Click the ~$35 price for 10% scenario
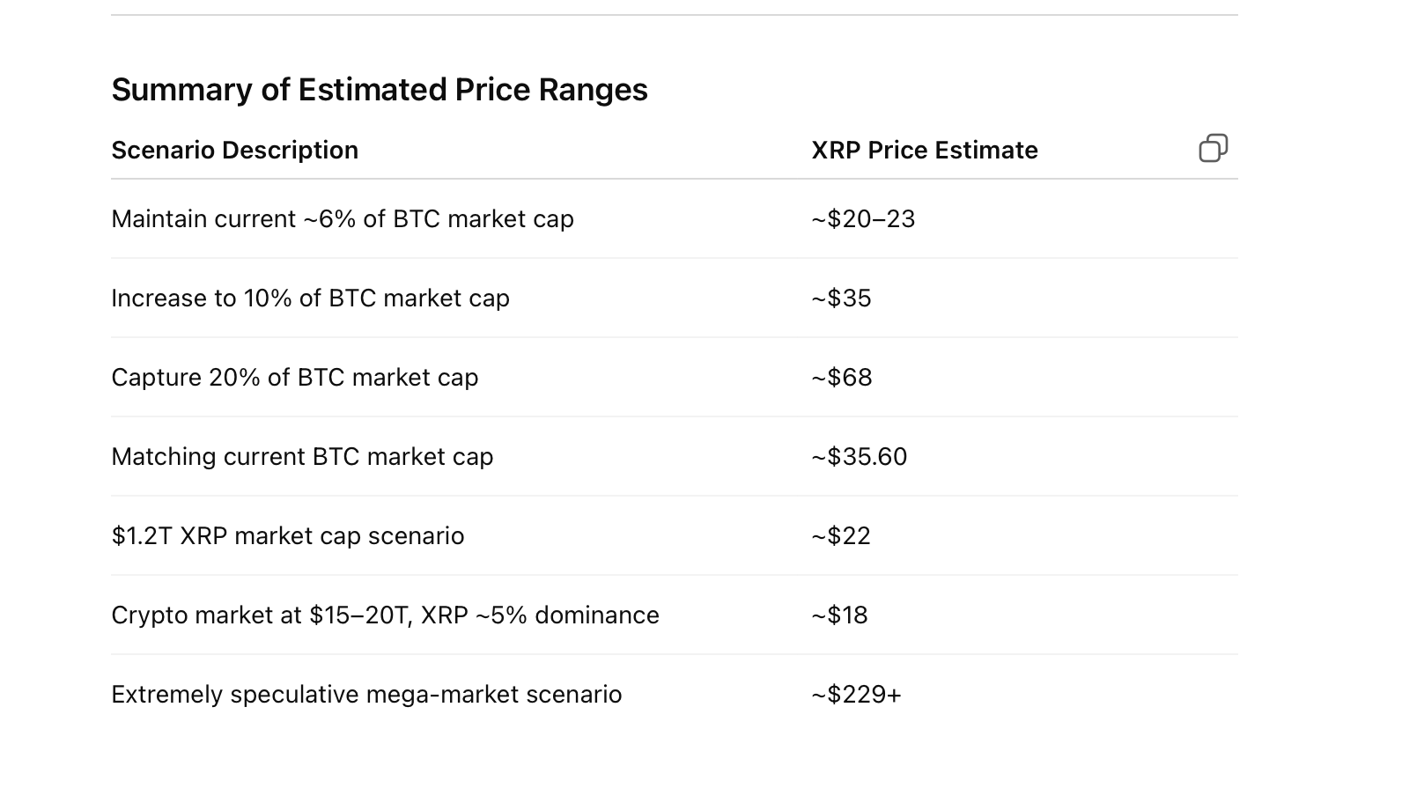Viewport: 1402px width, 803px height. pyautogui.click(x=841, y=298)
